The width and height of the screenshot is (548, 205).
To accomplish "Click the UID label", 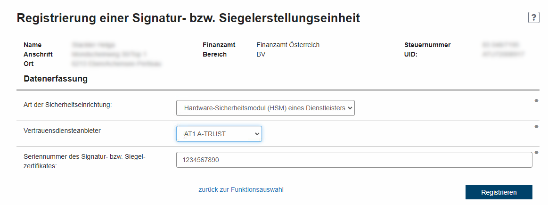I will [411, 54].
